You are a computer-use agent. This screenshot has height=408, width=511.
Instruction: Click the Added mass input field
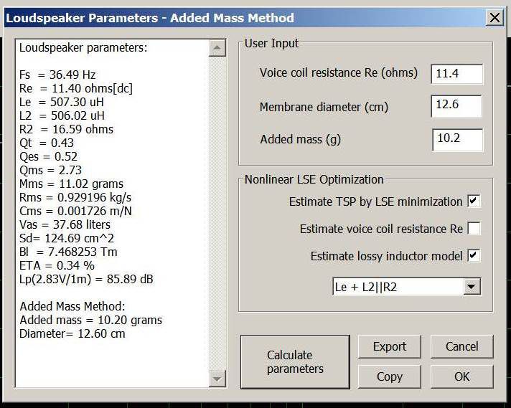pyautogui.click(x=457, y=140)
